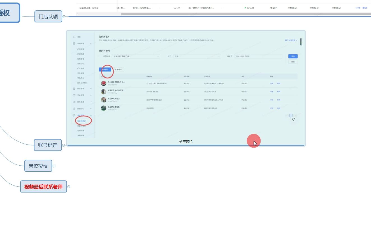The image size is (371, 232).
Task: Expand the 数据中心 chevron in sidebar
Action: (x=91, y=109)
